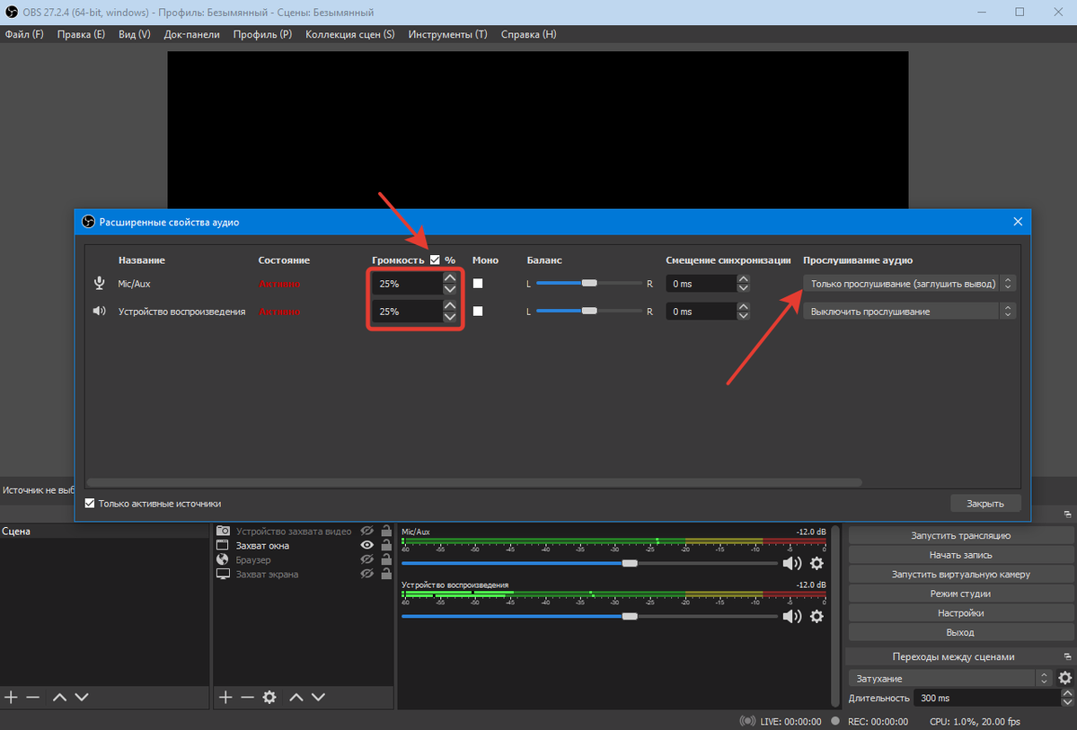Open the Инструменты (T) menu

(x=447, y=34)
